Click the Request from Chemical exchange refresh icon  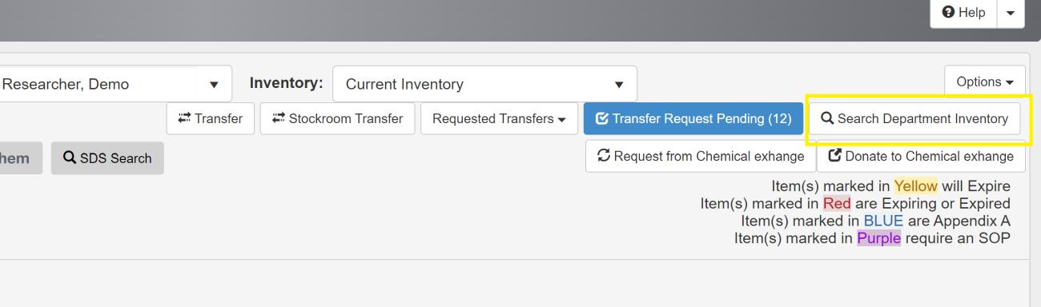pyautogui.click(x=605, y=156)
